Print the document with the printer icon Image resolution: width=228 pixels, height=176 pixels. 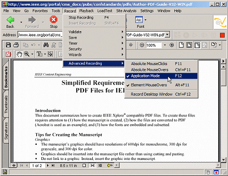pos(16,45)
